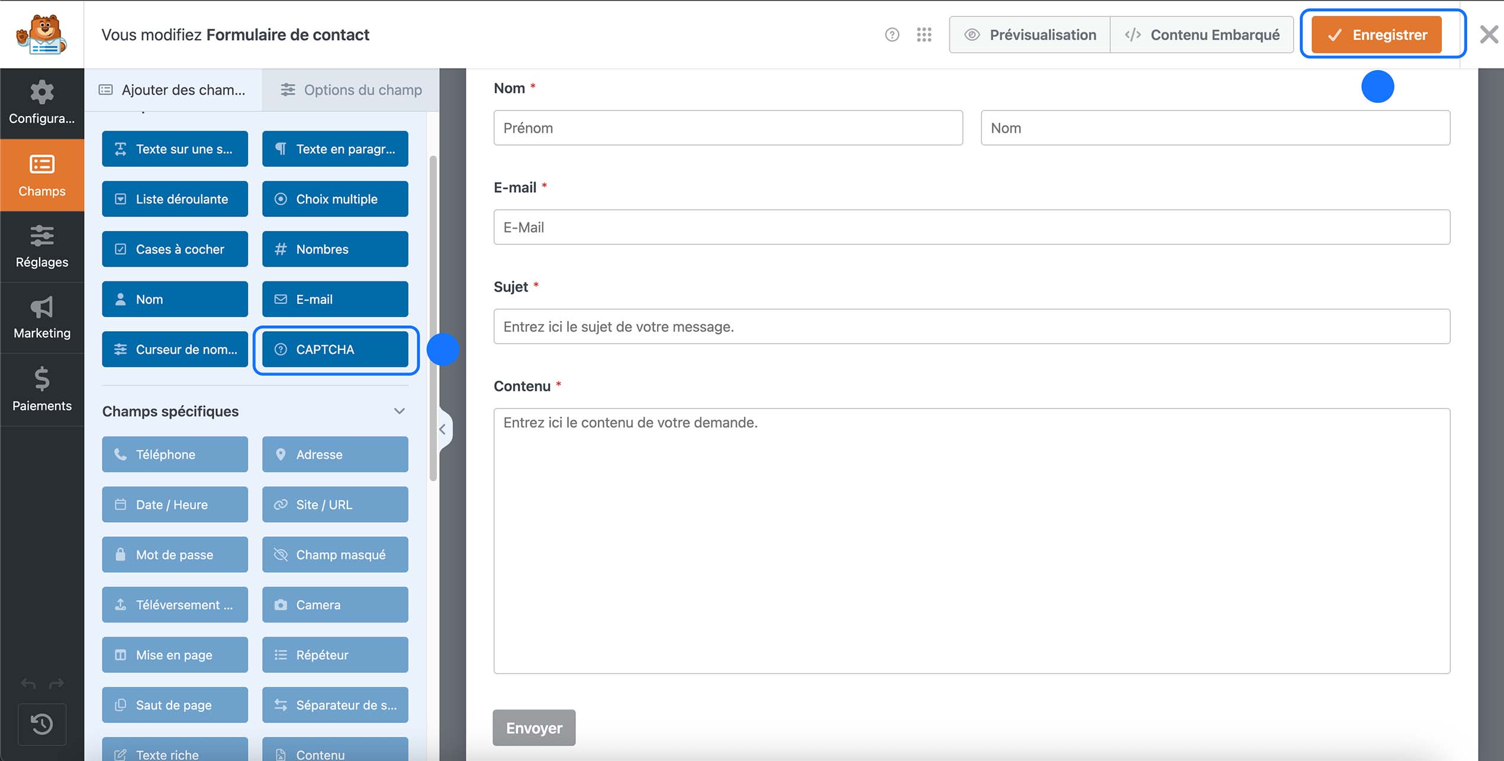Click the WPForms bear logo
1504x761 pixels.
pyautogui.click(x=40, y=34)
